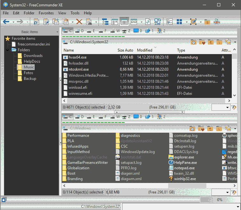Click the filter funnel icon in top panel
Image resolution: width=241 pixels, height=210 pixels.
[234, 108]
